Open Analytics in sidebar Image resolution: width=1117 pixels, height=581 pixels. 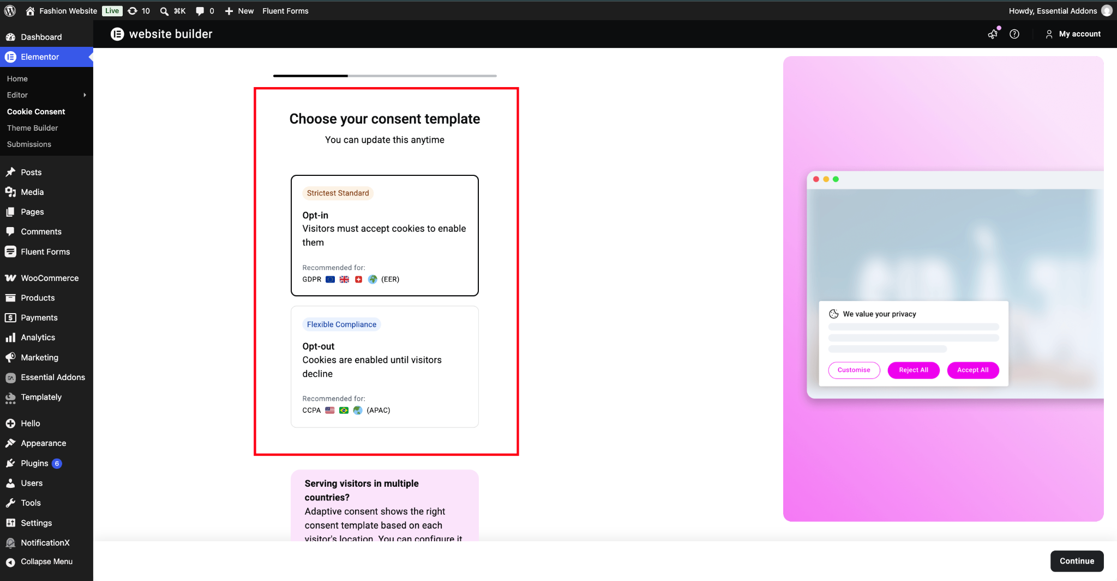tap(46, 338)
